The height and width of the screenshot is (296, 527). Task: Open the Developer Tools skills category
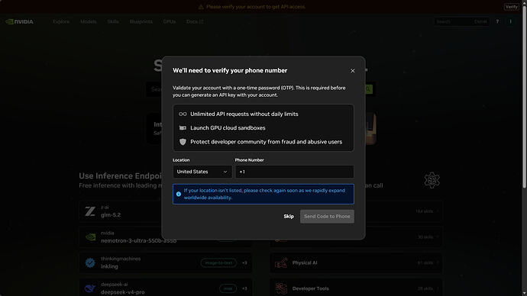(356, 288)
